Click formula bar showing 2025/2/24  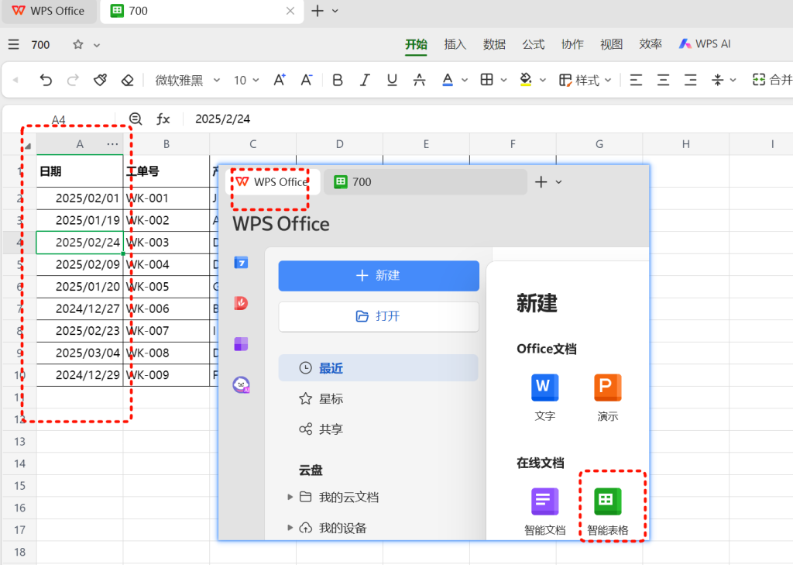coord(486,119)
